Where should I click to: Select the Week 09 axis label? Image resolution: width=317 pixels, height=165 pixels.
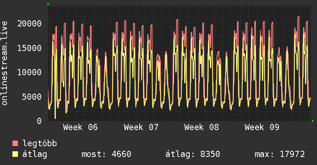click(262, 127)
